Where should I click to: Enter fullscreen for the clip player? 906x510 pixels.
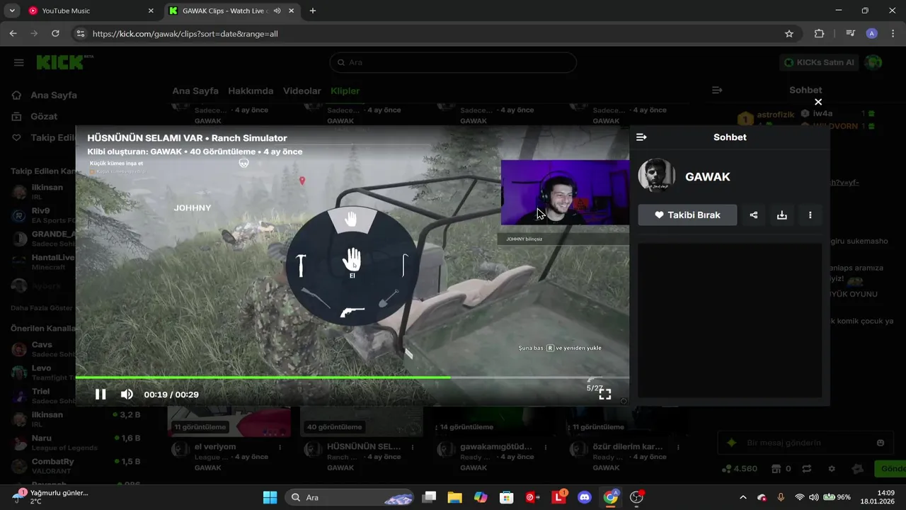(605, 395)
